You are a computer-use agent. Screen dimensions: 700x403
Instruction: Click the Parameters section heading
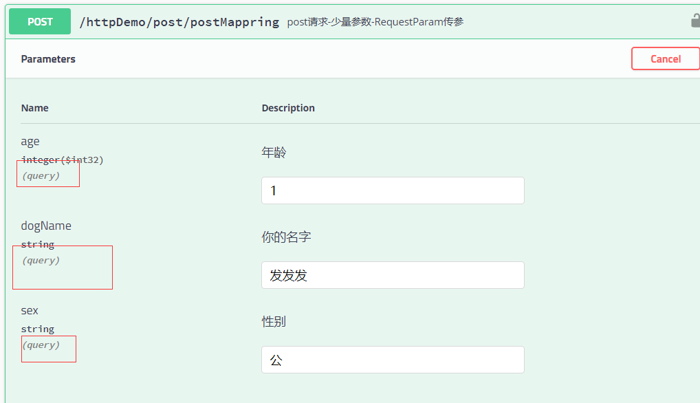[48, 59]
